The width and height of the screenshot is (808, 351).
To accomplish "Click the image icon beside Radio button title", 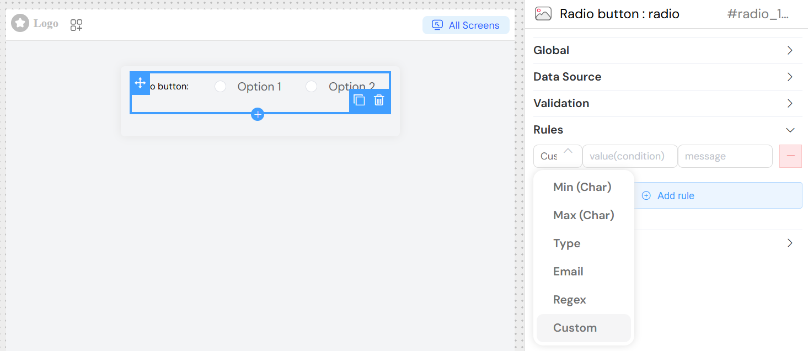I will (543, 14).
